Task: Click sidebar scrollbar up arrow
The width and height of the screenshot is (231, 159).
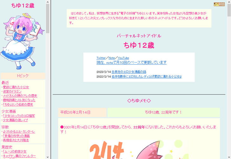Action: 48,2
